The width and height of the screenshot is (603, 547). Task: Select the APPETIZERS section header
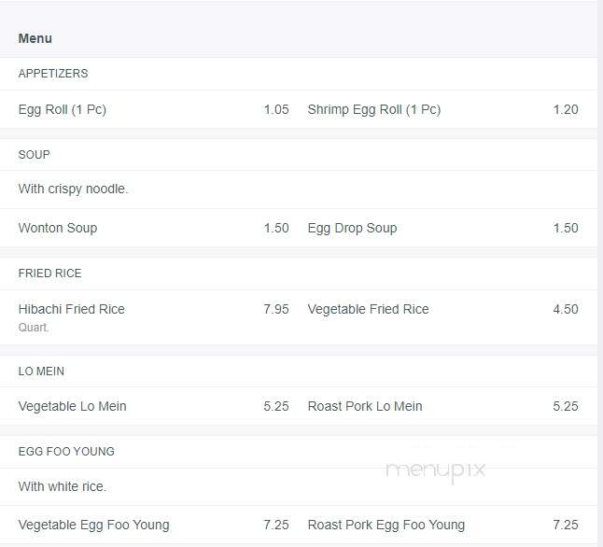point(53,74)
